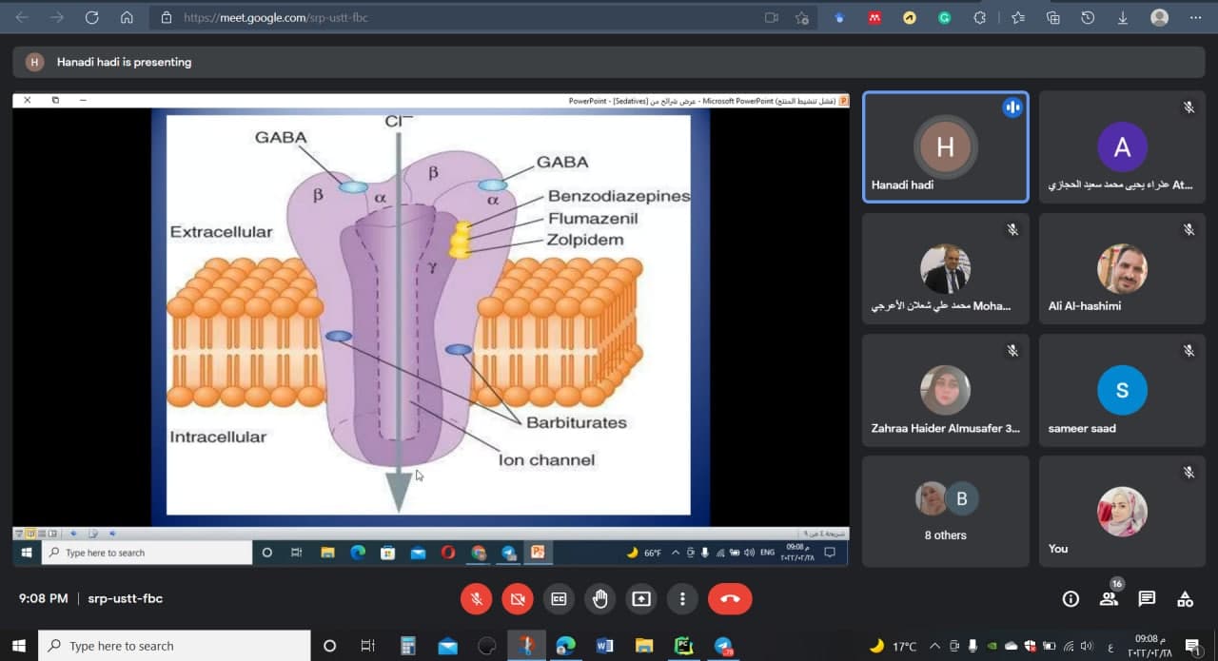Show the people list with 16 participants

[1109, 598]
